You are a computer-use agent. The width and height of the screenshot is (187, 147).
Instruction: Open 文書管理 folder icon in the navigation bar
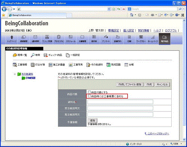tap(82, 39)
